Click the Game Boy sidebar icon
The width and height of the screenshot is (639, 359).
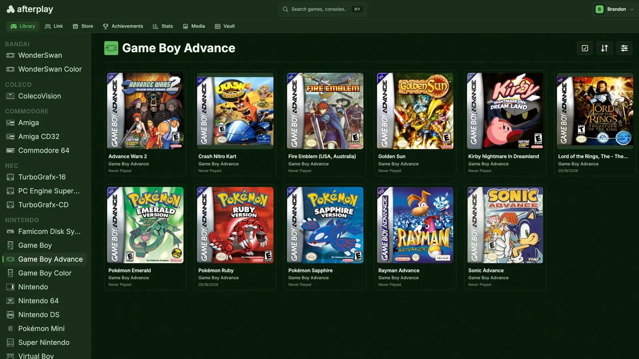pos(10,245)
